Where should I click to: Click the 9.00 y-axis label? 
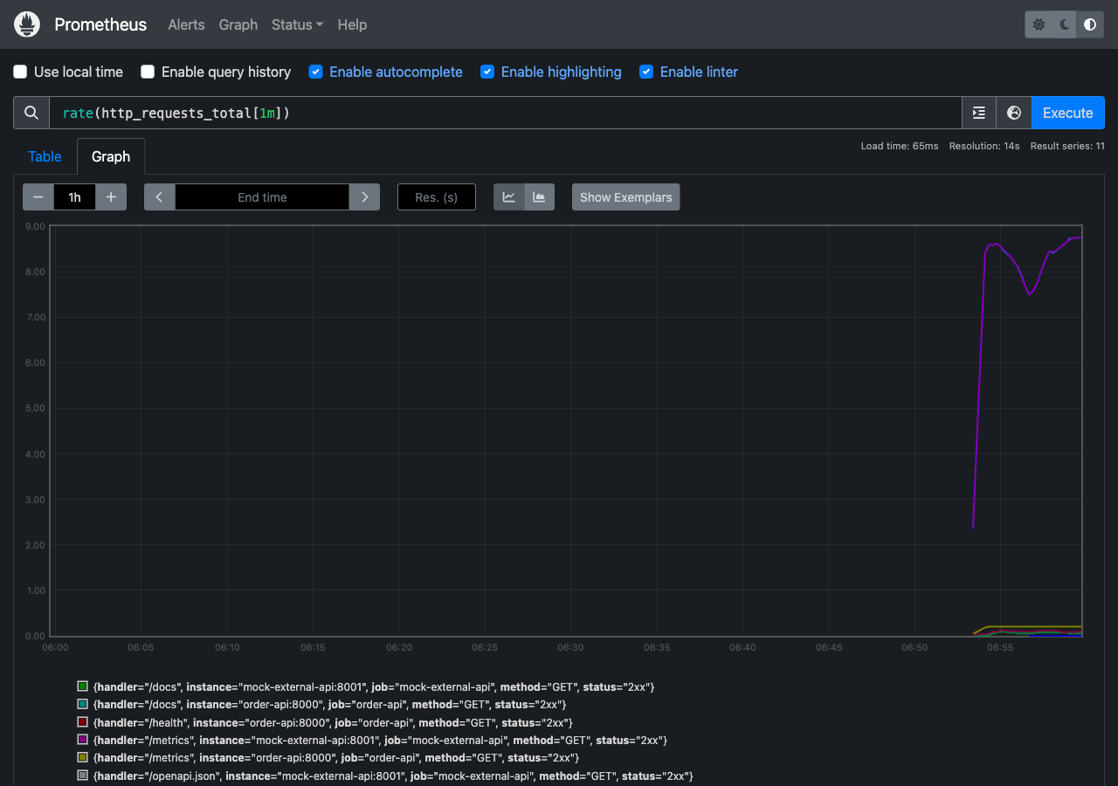pyautogui.click(x=36, y=226)
